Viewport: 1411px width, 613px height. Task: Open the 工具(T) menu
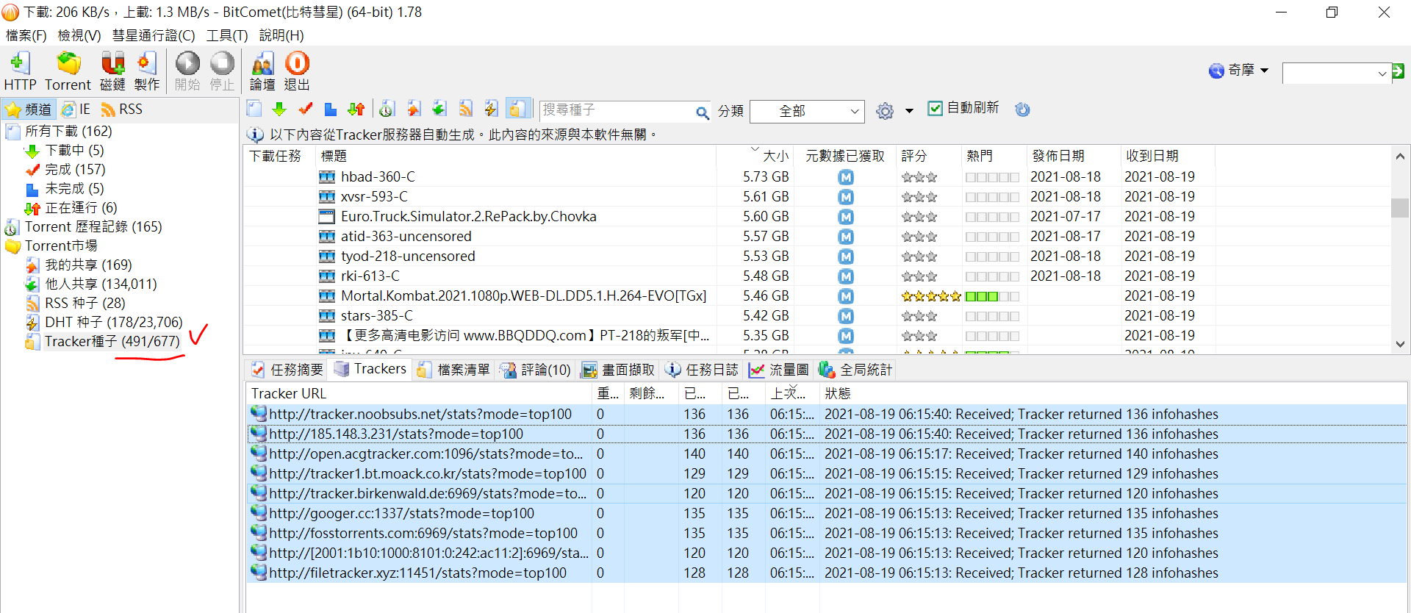coord(226,35)
